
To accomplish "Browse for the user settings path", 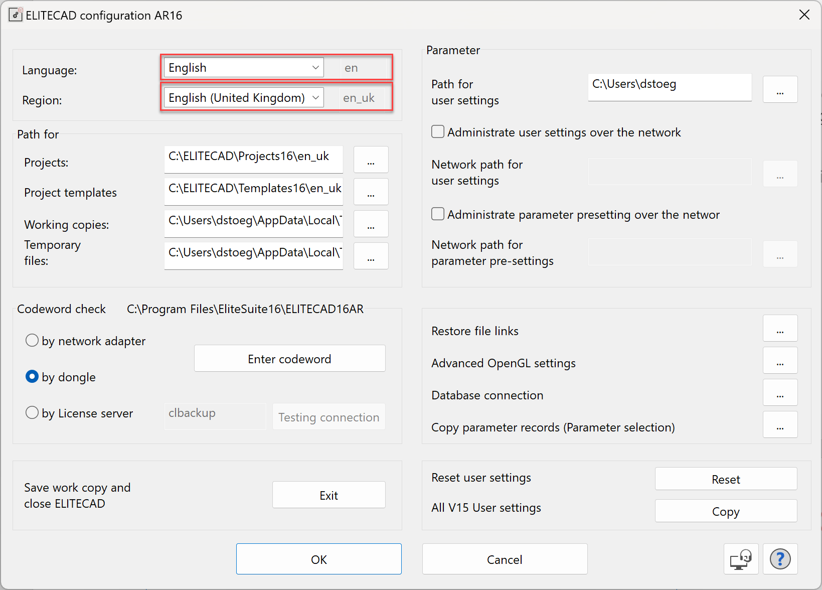I will click(x=780, y=89).
